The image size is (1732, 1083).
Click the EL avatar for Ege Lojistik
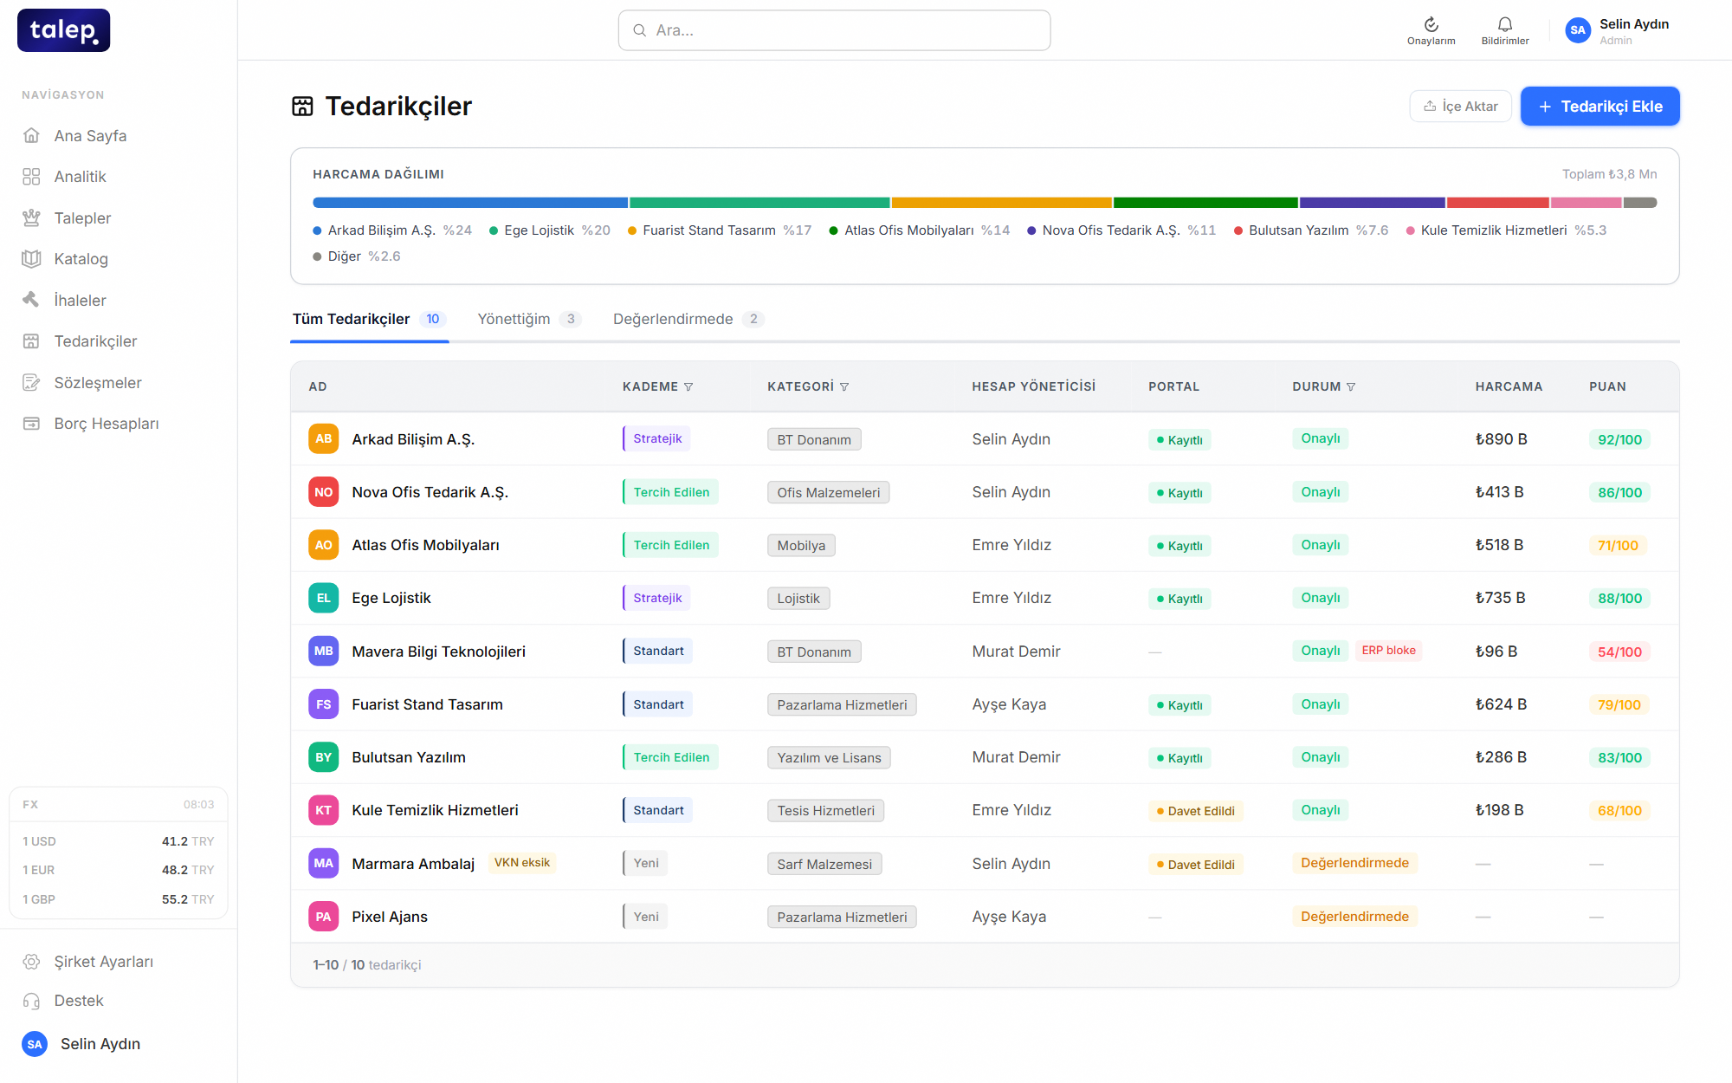click(x=323, y=598)
